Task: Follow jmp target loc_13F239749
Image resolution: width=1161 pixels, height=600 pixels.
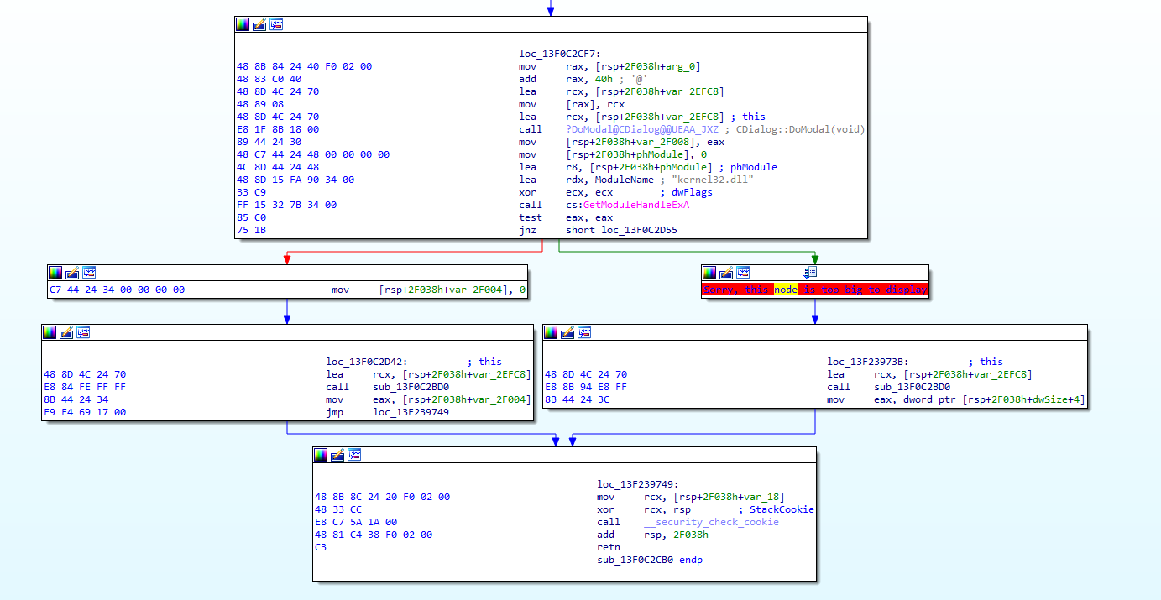Action: 411,412
